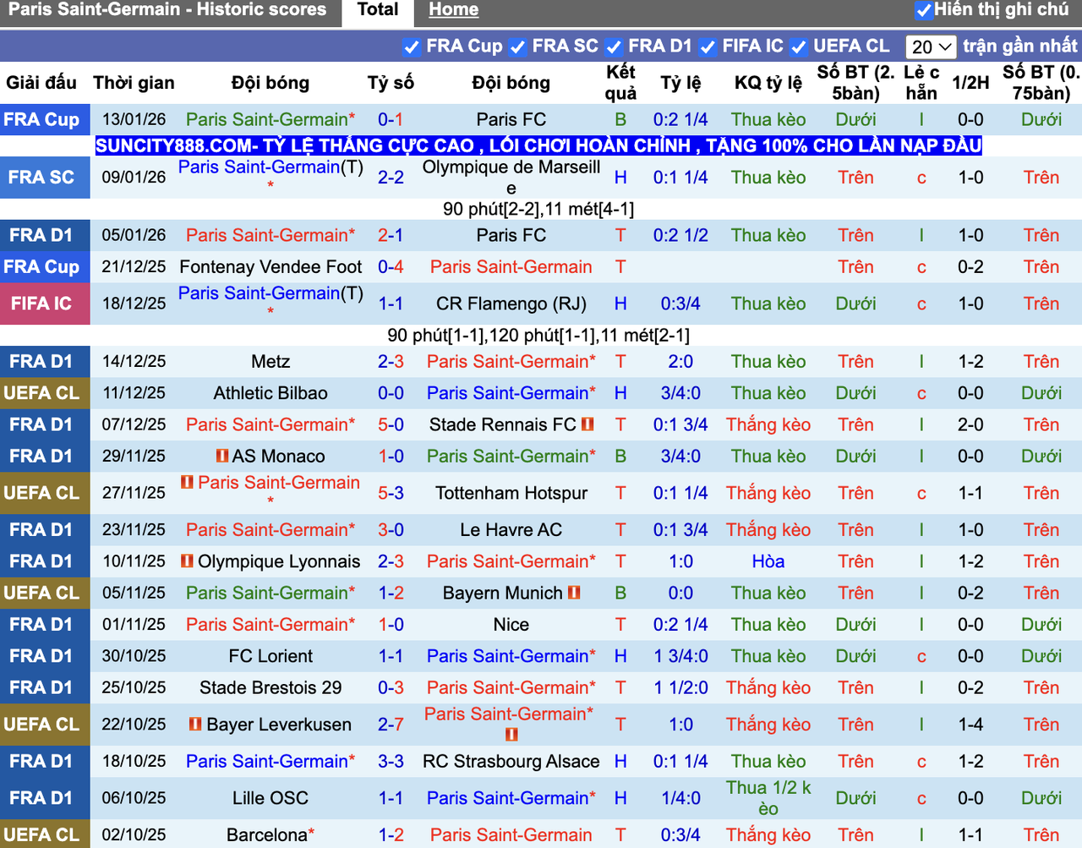The width and height of the screenshot is (1082, 848).
Task: Select the CR Flamengo (RJ) team name
Action: click(511, 304)
